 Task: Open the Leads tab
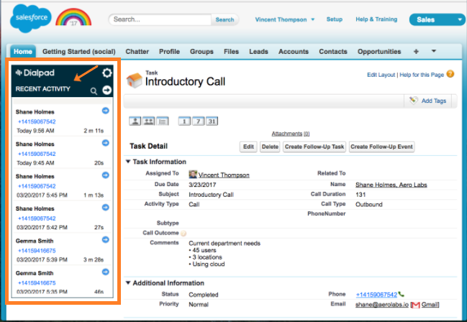[x=258, y=52]
